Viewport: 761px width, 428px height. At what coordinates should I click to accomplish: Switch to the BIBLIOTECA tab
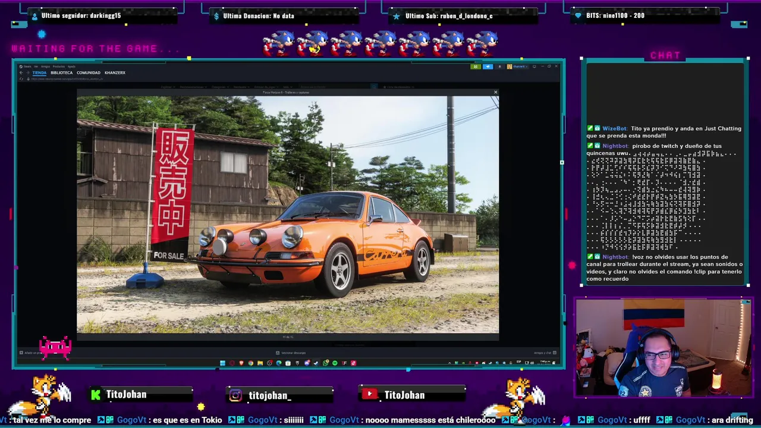(x=61, y=73)
